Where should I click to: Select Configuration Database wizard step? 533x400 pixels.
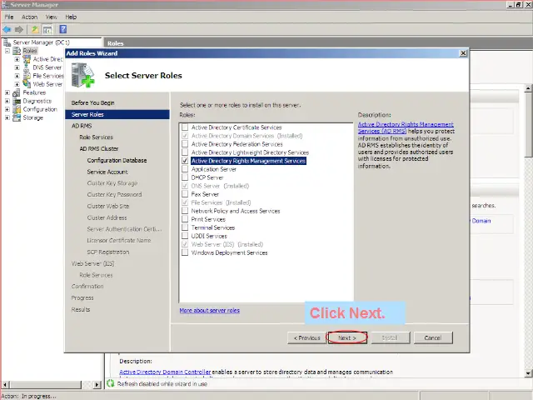[117, 160]
